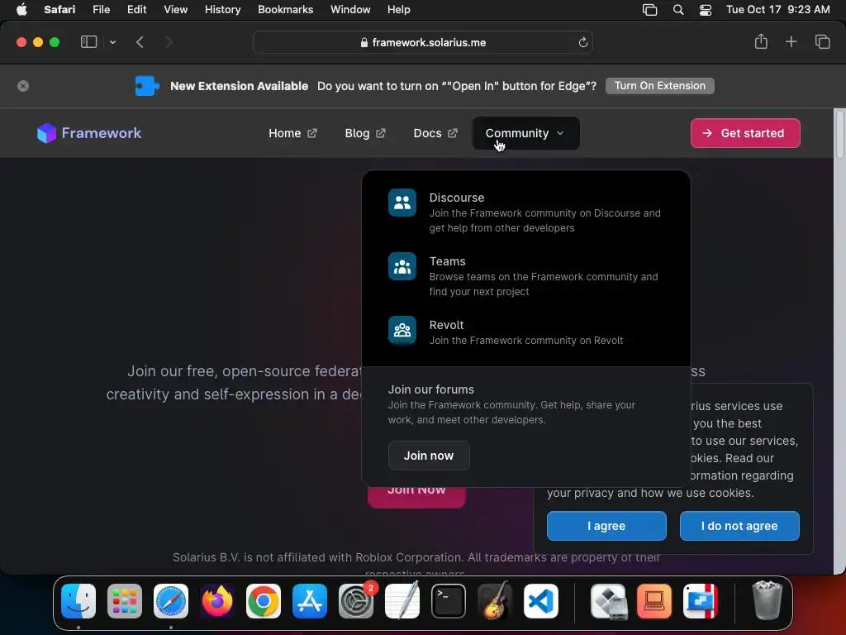846x635 pixels.
Task: Open Disk Utility-like app in the Dock
Action: pyautogui.click(x=608, y=601)
